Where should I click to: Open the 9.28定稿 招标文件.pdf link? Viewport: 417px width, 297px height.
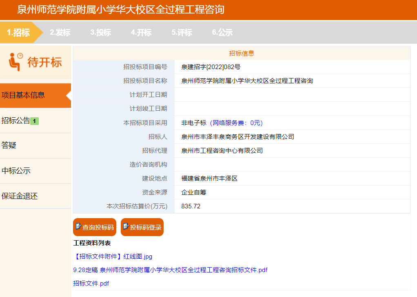pyautogui.click(x=170, y=270)
